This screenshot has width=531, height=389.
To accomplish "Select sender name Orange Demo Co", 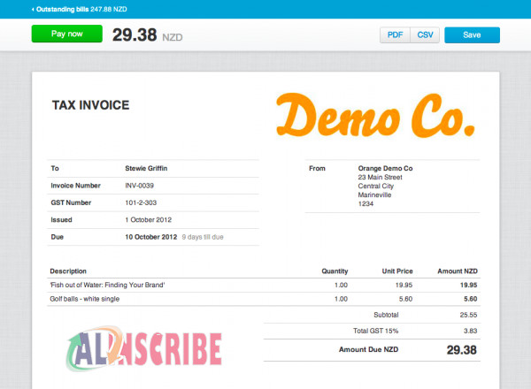I will click(x=385, y=169).
